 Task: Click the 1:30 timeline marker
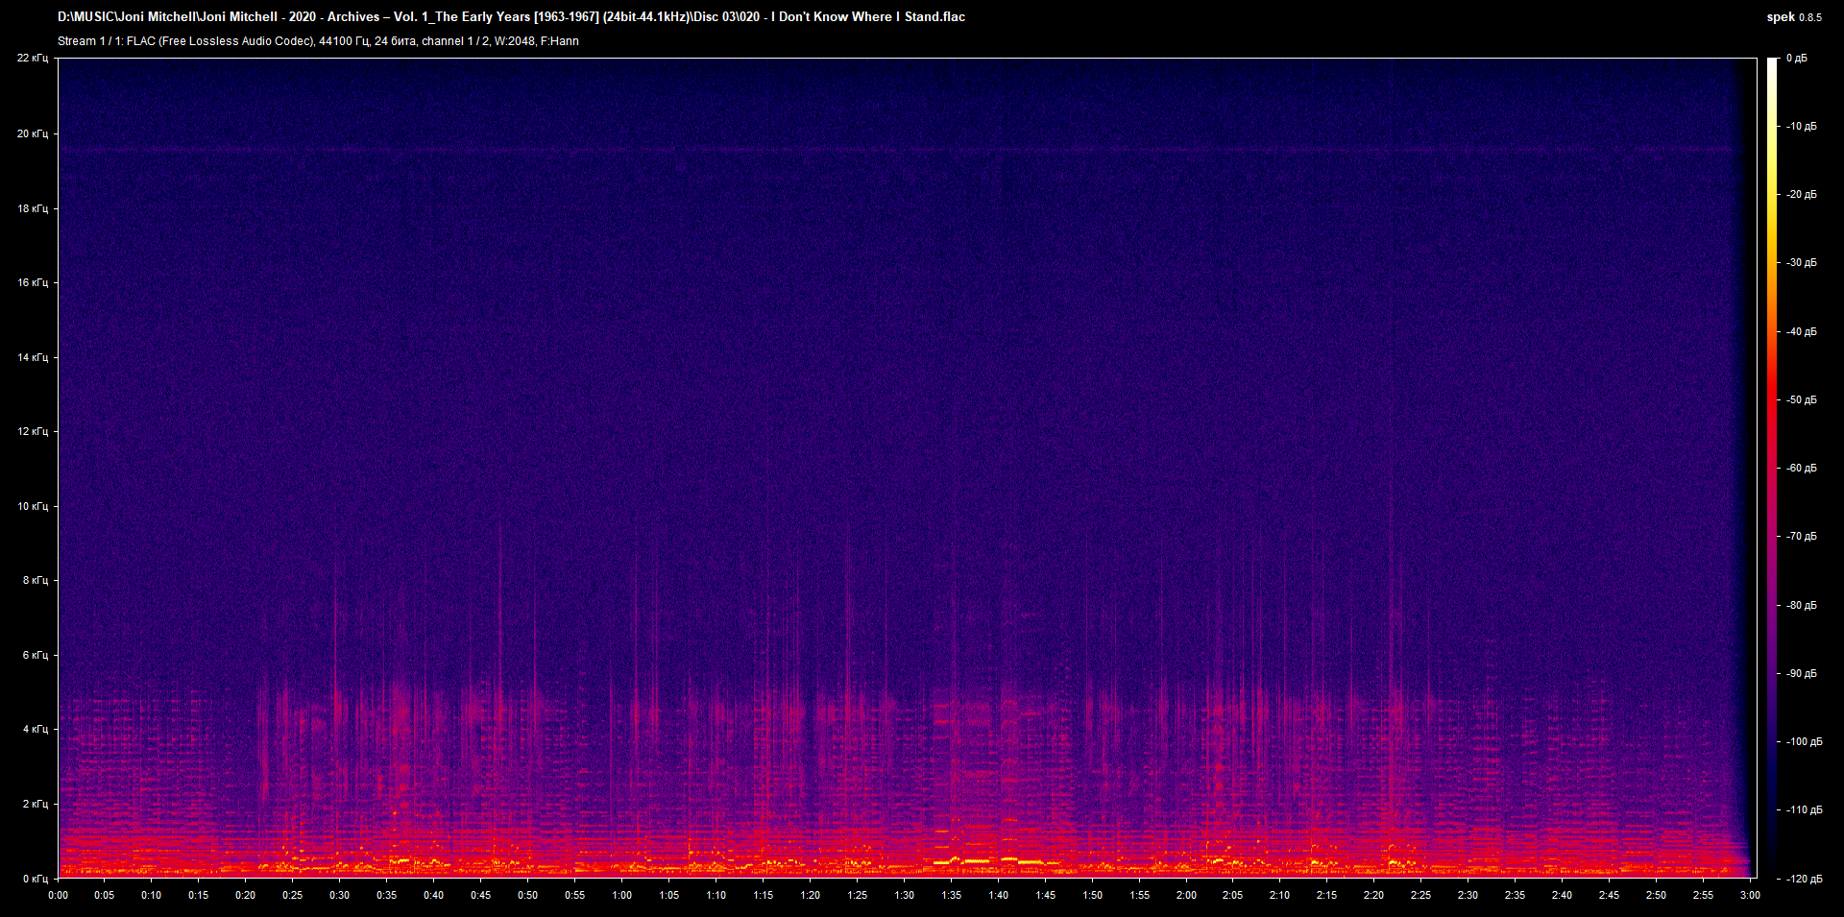904,894
